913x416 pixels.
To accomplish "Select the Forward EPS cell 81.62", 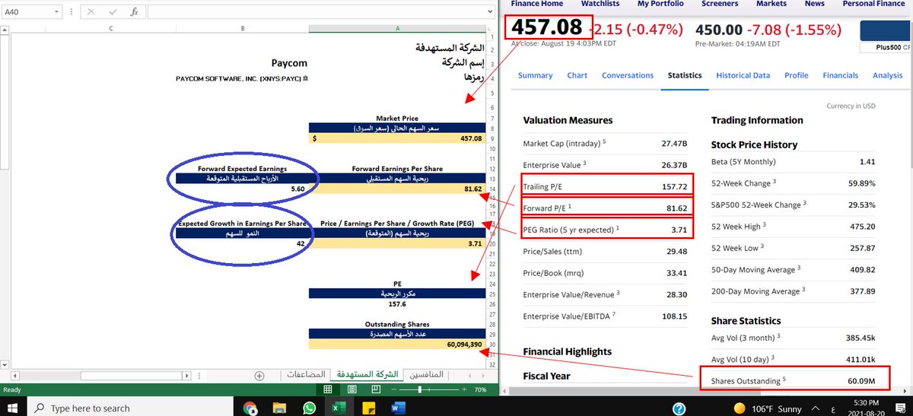I will pos(397,189).
